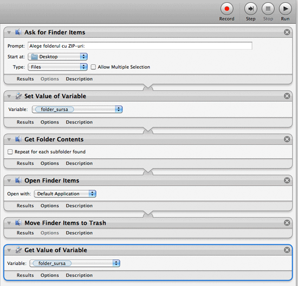Show Description of Ask for Finder Items
The width and height of the screenshot is (298, 286).
click(x=79, y=79)
